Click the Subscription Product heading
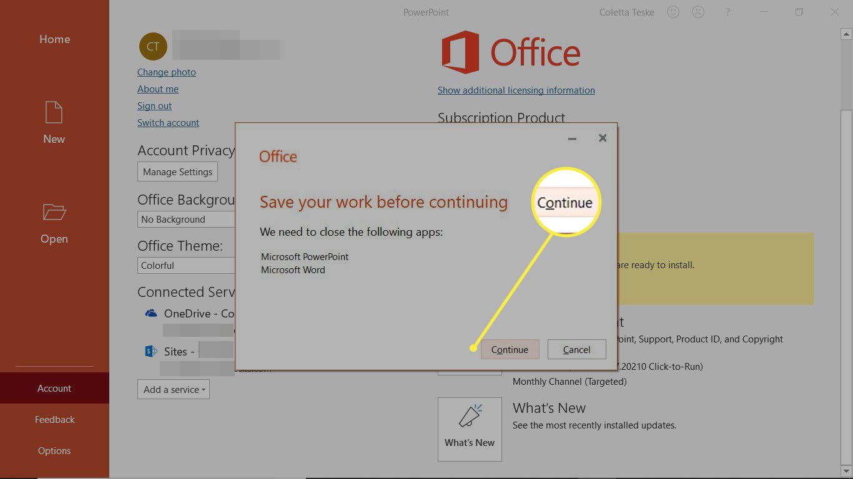The height and width of the screenshot is (479, 853). pos(501,118)
